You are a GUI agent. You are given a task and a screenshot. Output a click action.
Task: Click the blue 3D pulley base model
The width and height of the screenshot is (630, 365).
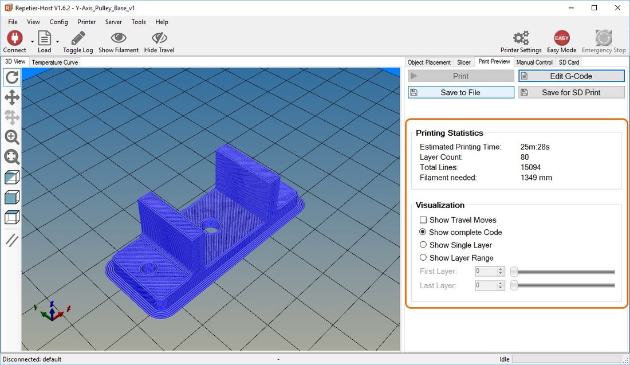coord(205,231)
